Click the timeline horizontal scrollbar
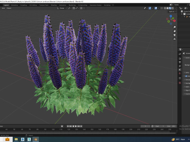This screenshot has width=190, height=142. (x=88, y=133)
